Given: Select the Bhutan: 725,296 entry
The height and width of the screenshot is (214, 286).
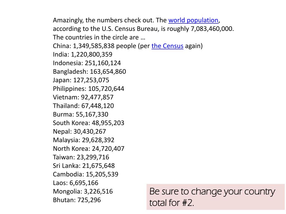Looking at the screenshot, I should coord(77,200).
